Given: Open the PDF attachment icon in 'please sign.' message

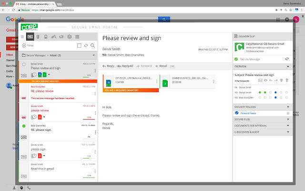Looking at the screenshot, I should pos(40,156).
